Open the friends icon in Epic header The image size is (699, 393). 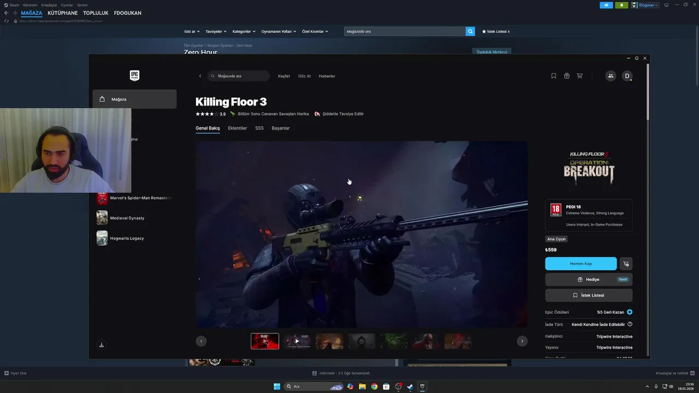coord(611,76)
